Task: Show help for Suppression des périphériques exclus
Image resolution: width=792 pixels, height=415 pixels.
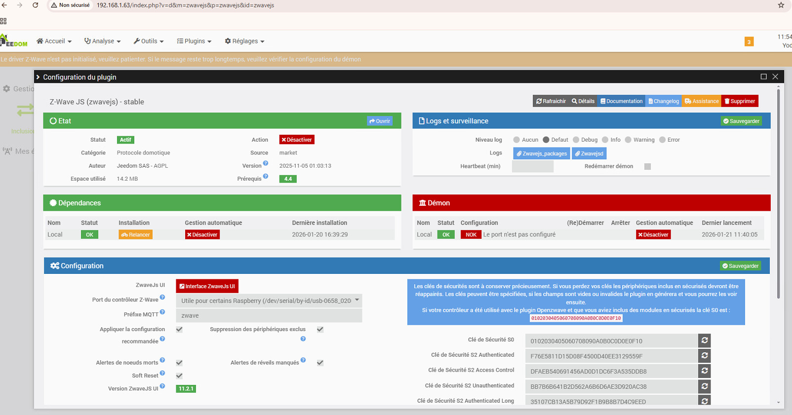Action: [303, 339]
